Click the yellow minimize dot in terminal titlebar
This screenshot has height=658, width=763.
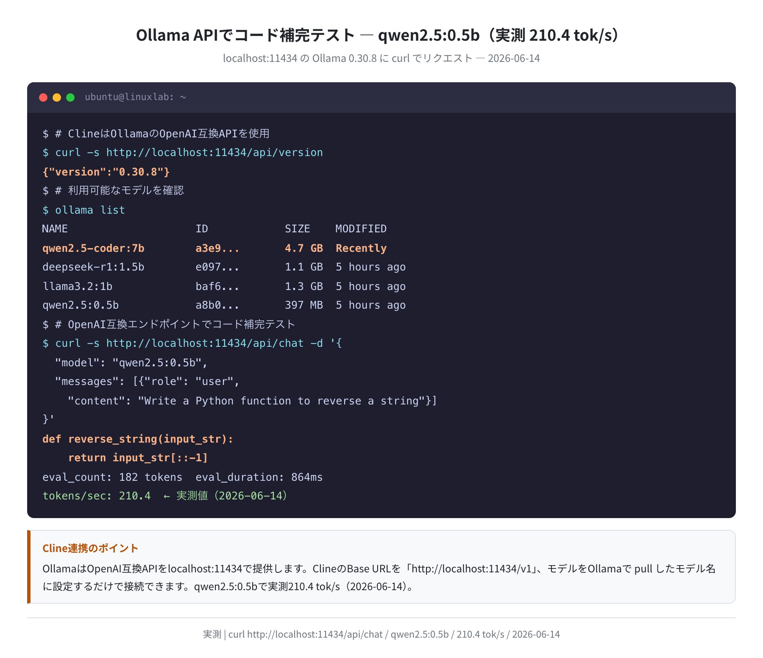click(x=57, y=98)
